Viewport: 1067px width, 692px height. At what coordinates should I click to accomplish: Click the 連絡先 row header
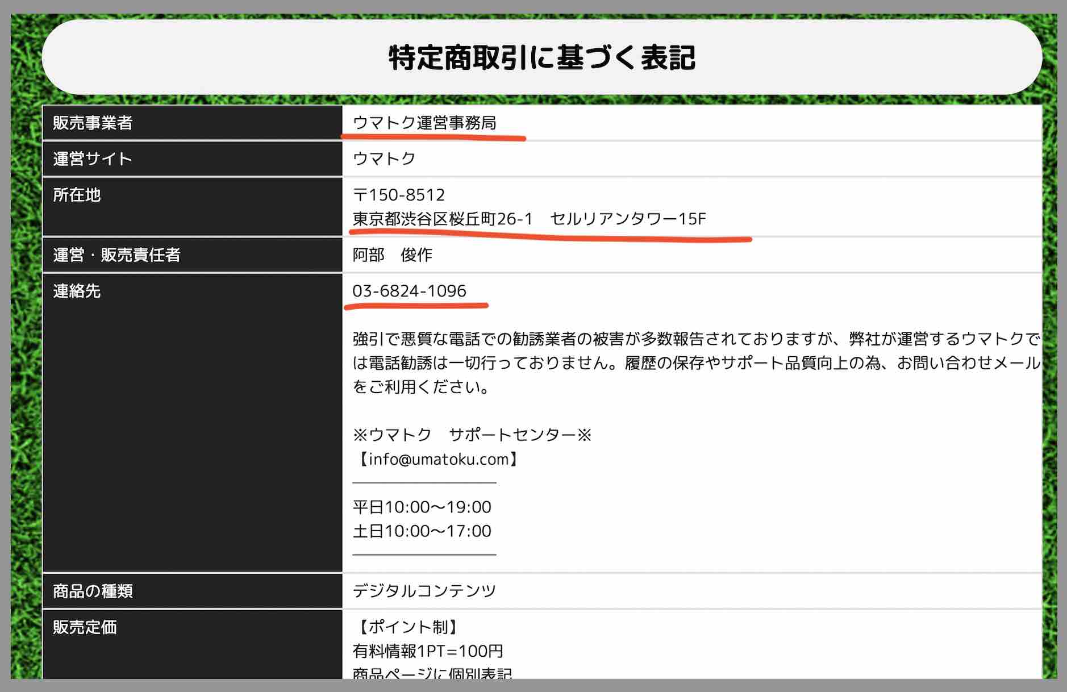[76, 291]
